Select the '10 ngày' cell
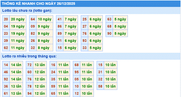Screen dimensions: 181x97 [45, 19]
